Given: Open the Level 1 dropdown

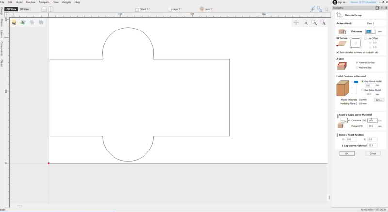Looking at the screenshot, I should coord(207,9).
